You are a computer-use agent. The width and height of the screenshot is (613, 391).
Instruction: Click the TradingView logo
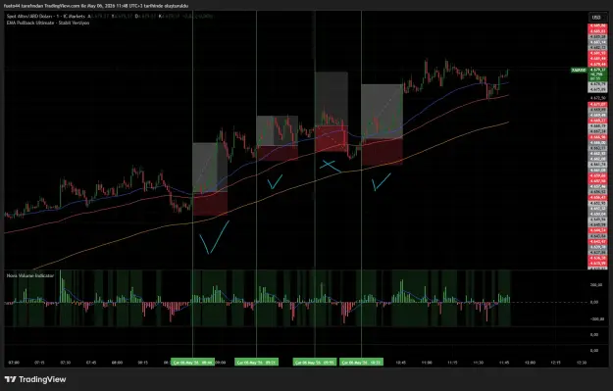[35, 379]
